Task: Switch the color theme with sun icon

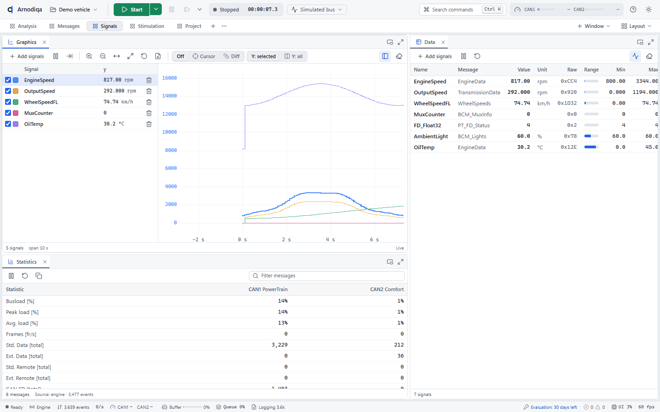Action: point(649,10)
